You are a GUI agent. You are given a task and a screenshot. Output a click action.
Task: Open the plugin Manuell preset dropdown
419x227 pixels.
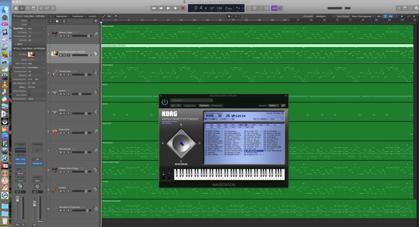click(191, 100)
